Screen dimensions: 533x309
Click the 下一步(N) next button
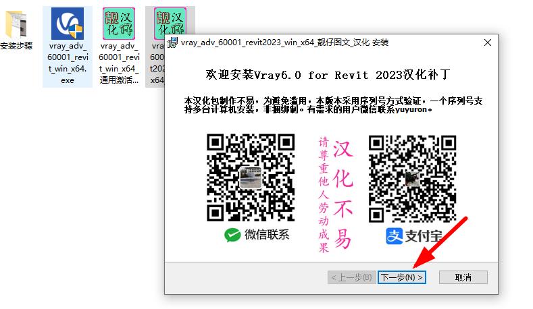click(x=402, y=277)
